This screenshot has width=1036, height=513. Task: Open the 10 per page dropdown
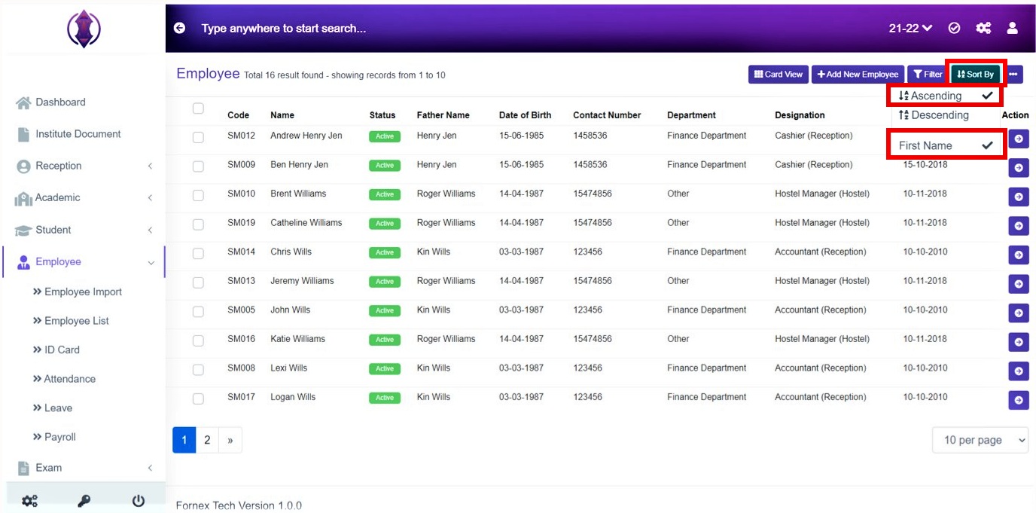click(980, 440)
